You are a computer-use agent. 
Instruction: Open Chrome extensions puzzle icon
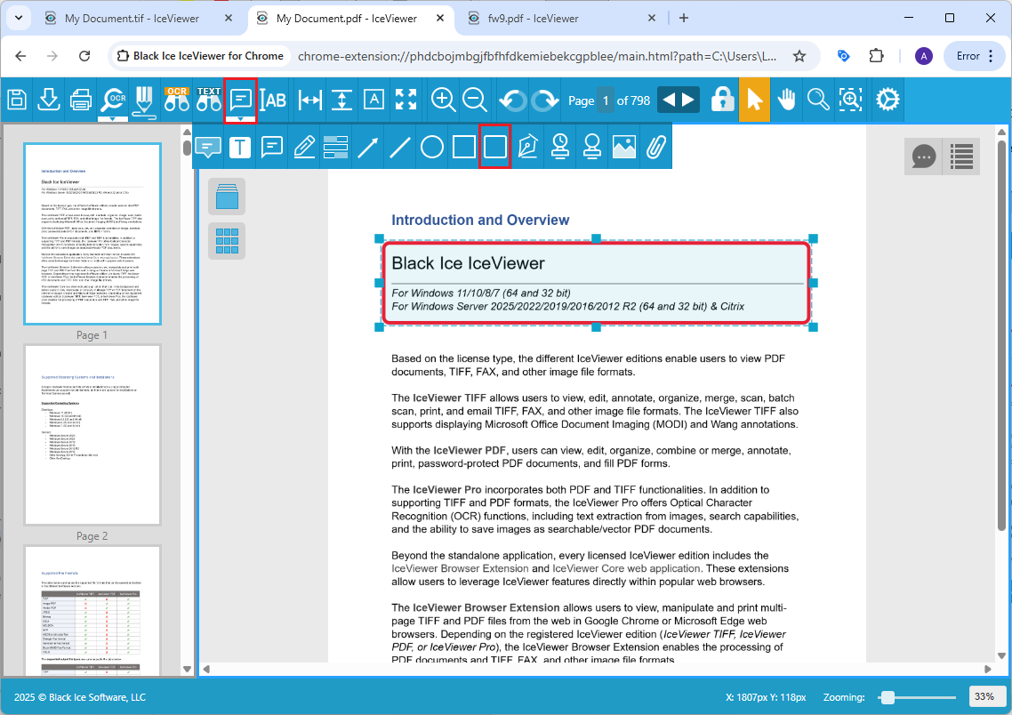876,56
